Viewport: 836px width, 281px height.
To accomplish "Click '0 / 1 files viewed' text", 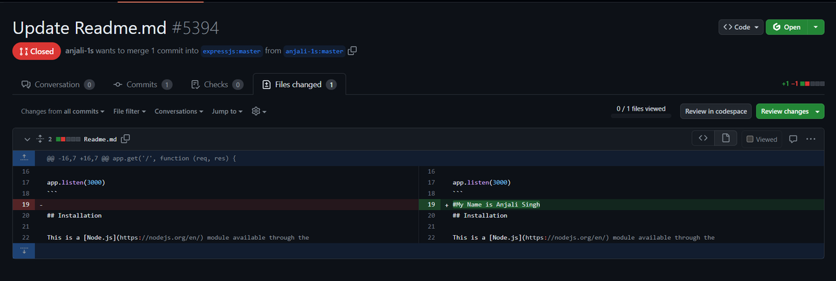I will click(641, 109).
